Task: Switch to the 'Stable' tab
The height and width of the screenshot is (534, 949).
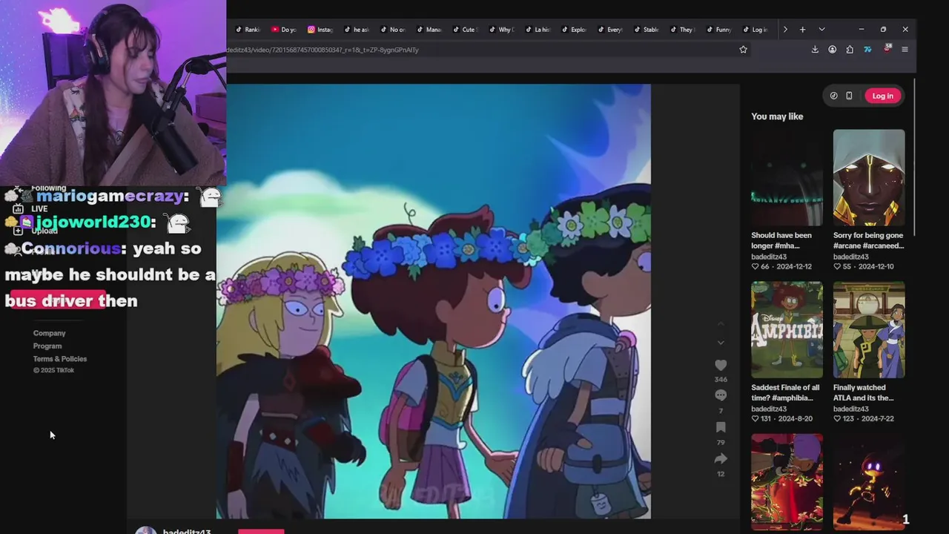Action: (x=647, y=30)
